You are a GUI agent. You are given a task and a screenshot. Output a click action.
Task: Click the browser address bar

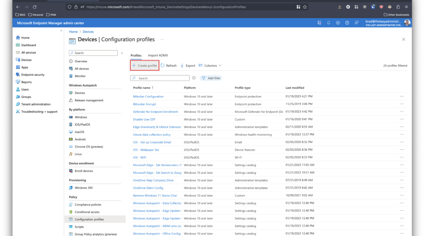click(188, 7)
